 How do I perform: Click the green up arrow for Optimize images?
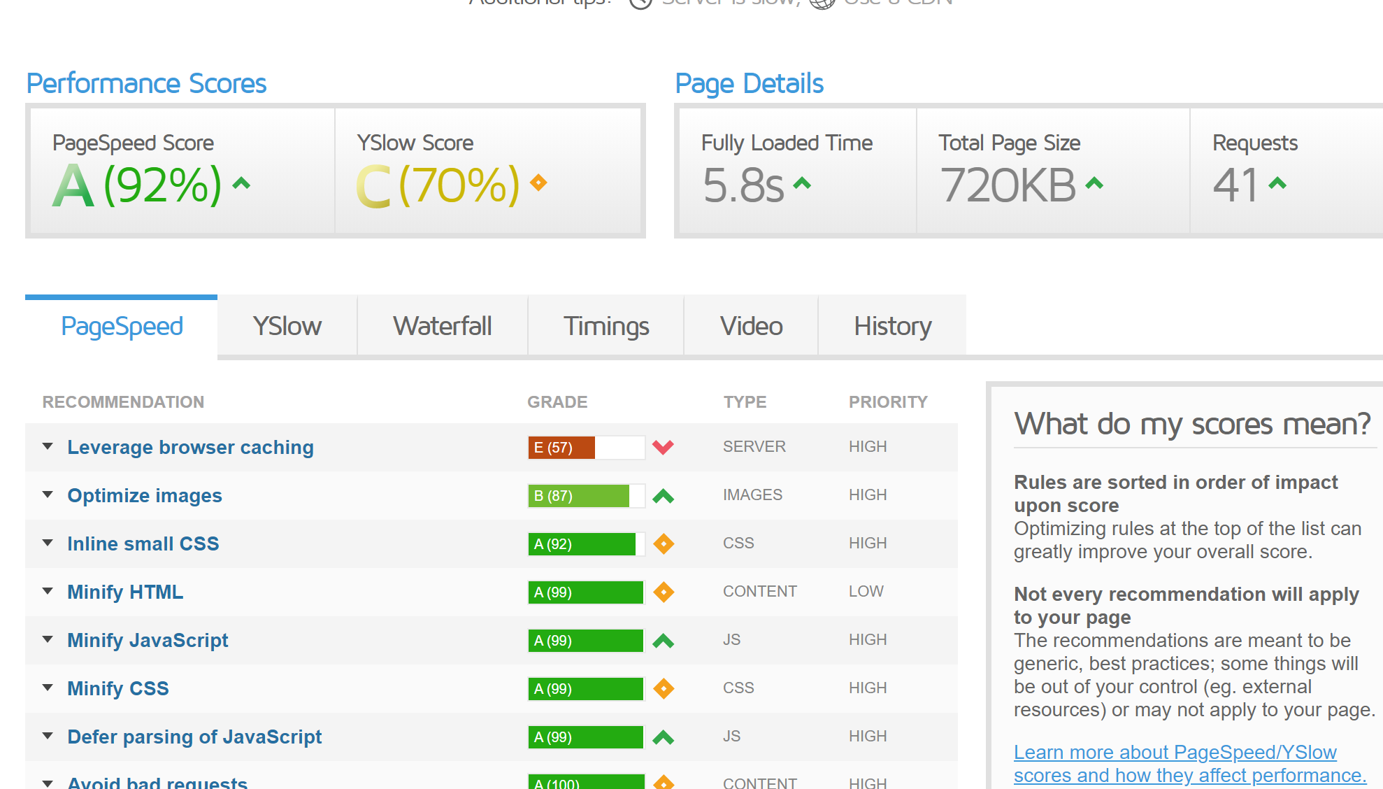coord(663,496)
